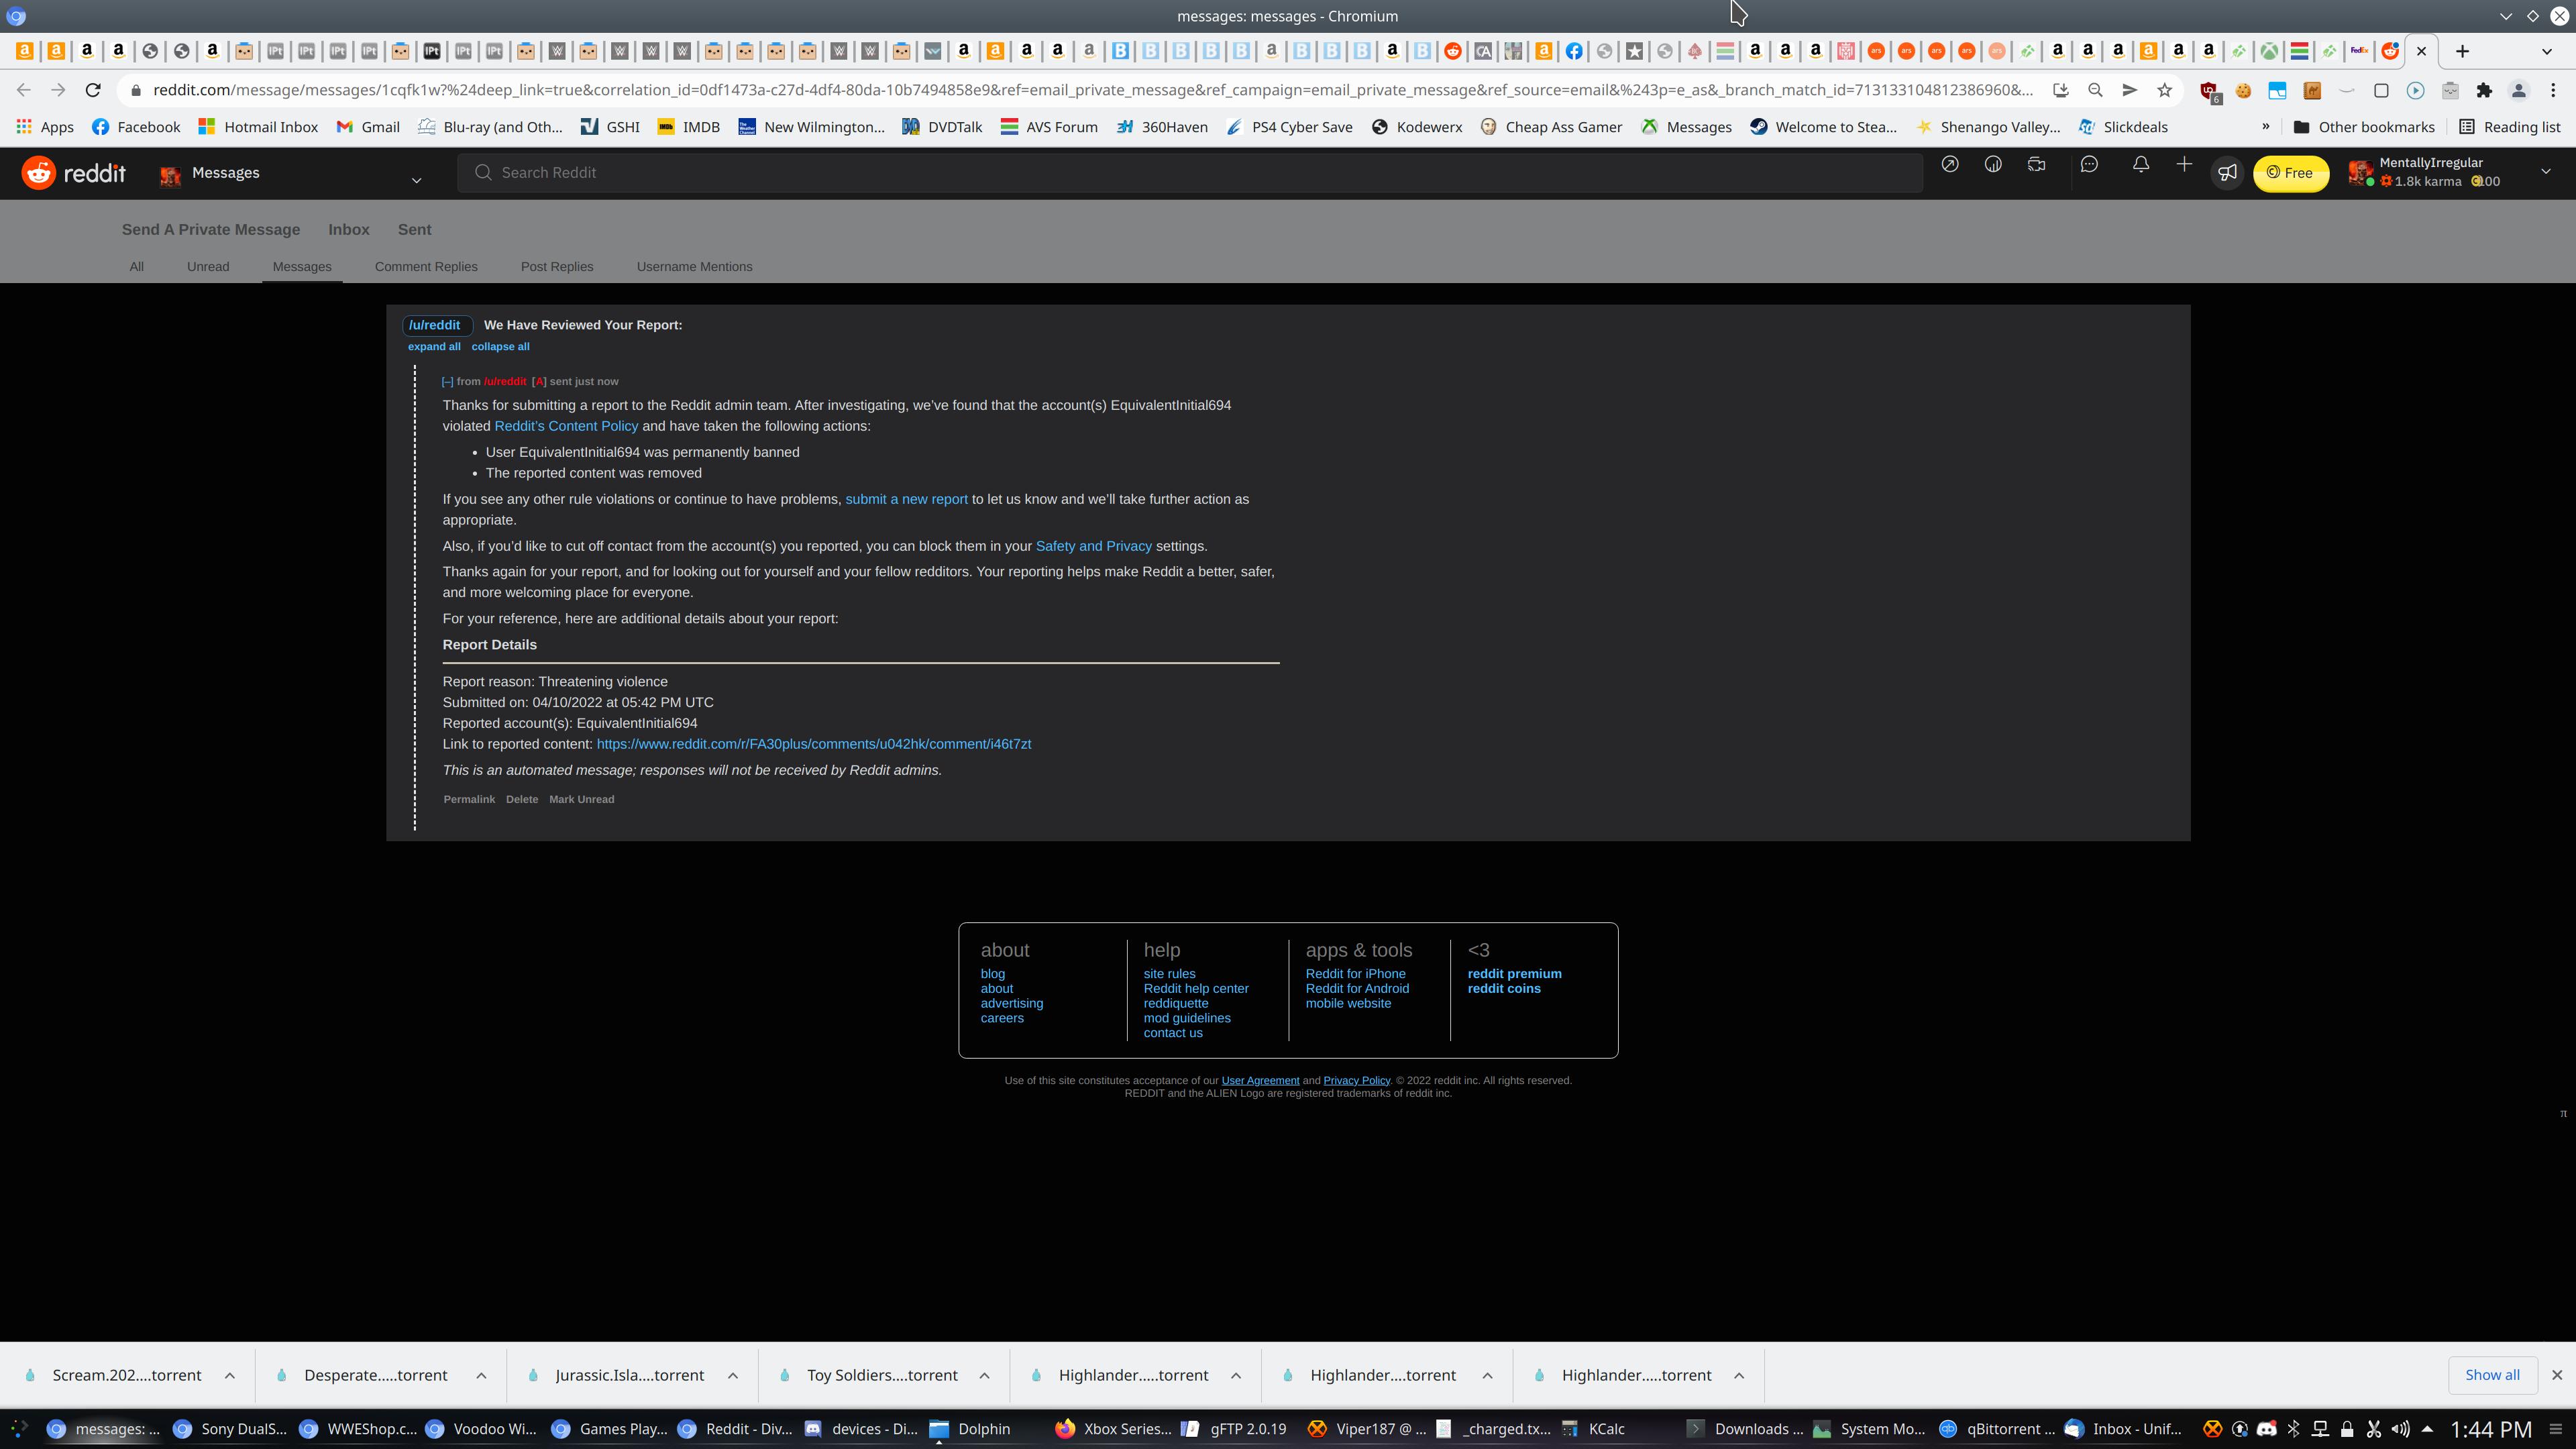Click the Show all downloads button
The image size is (2576, 1449).
tap(2492, 1375)
